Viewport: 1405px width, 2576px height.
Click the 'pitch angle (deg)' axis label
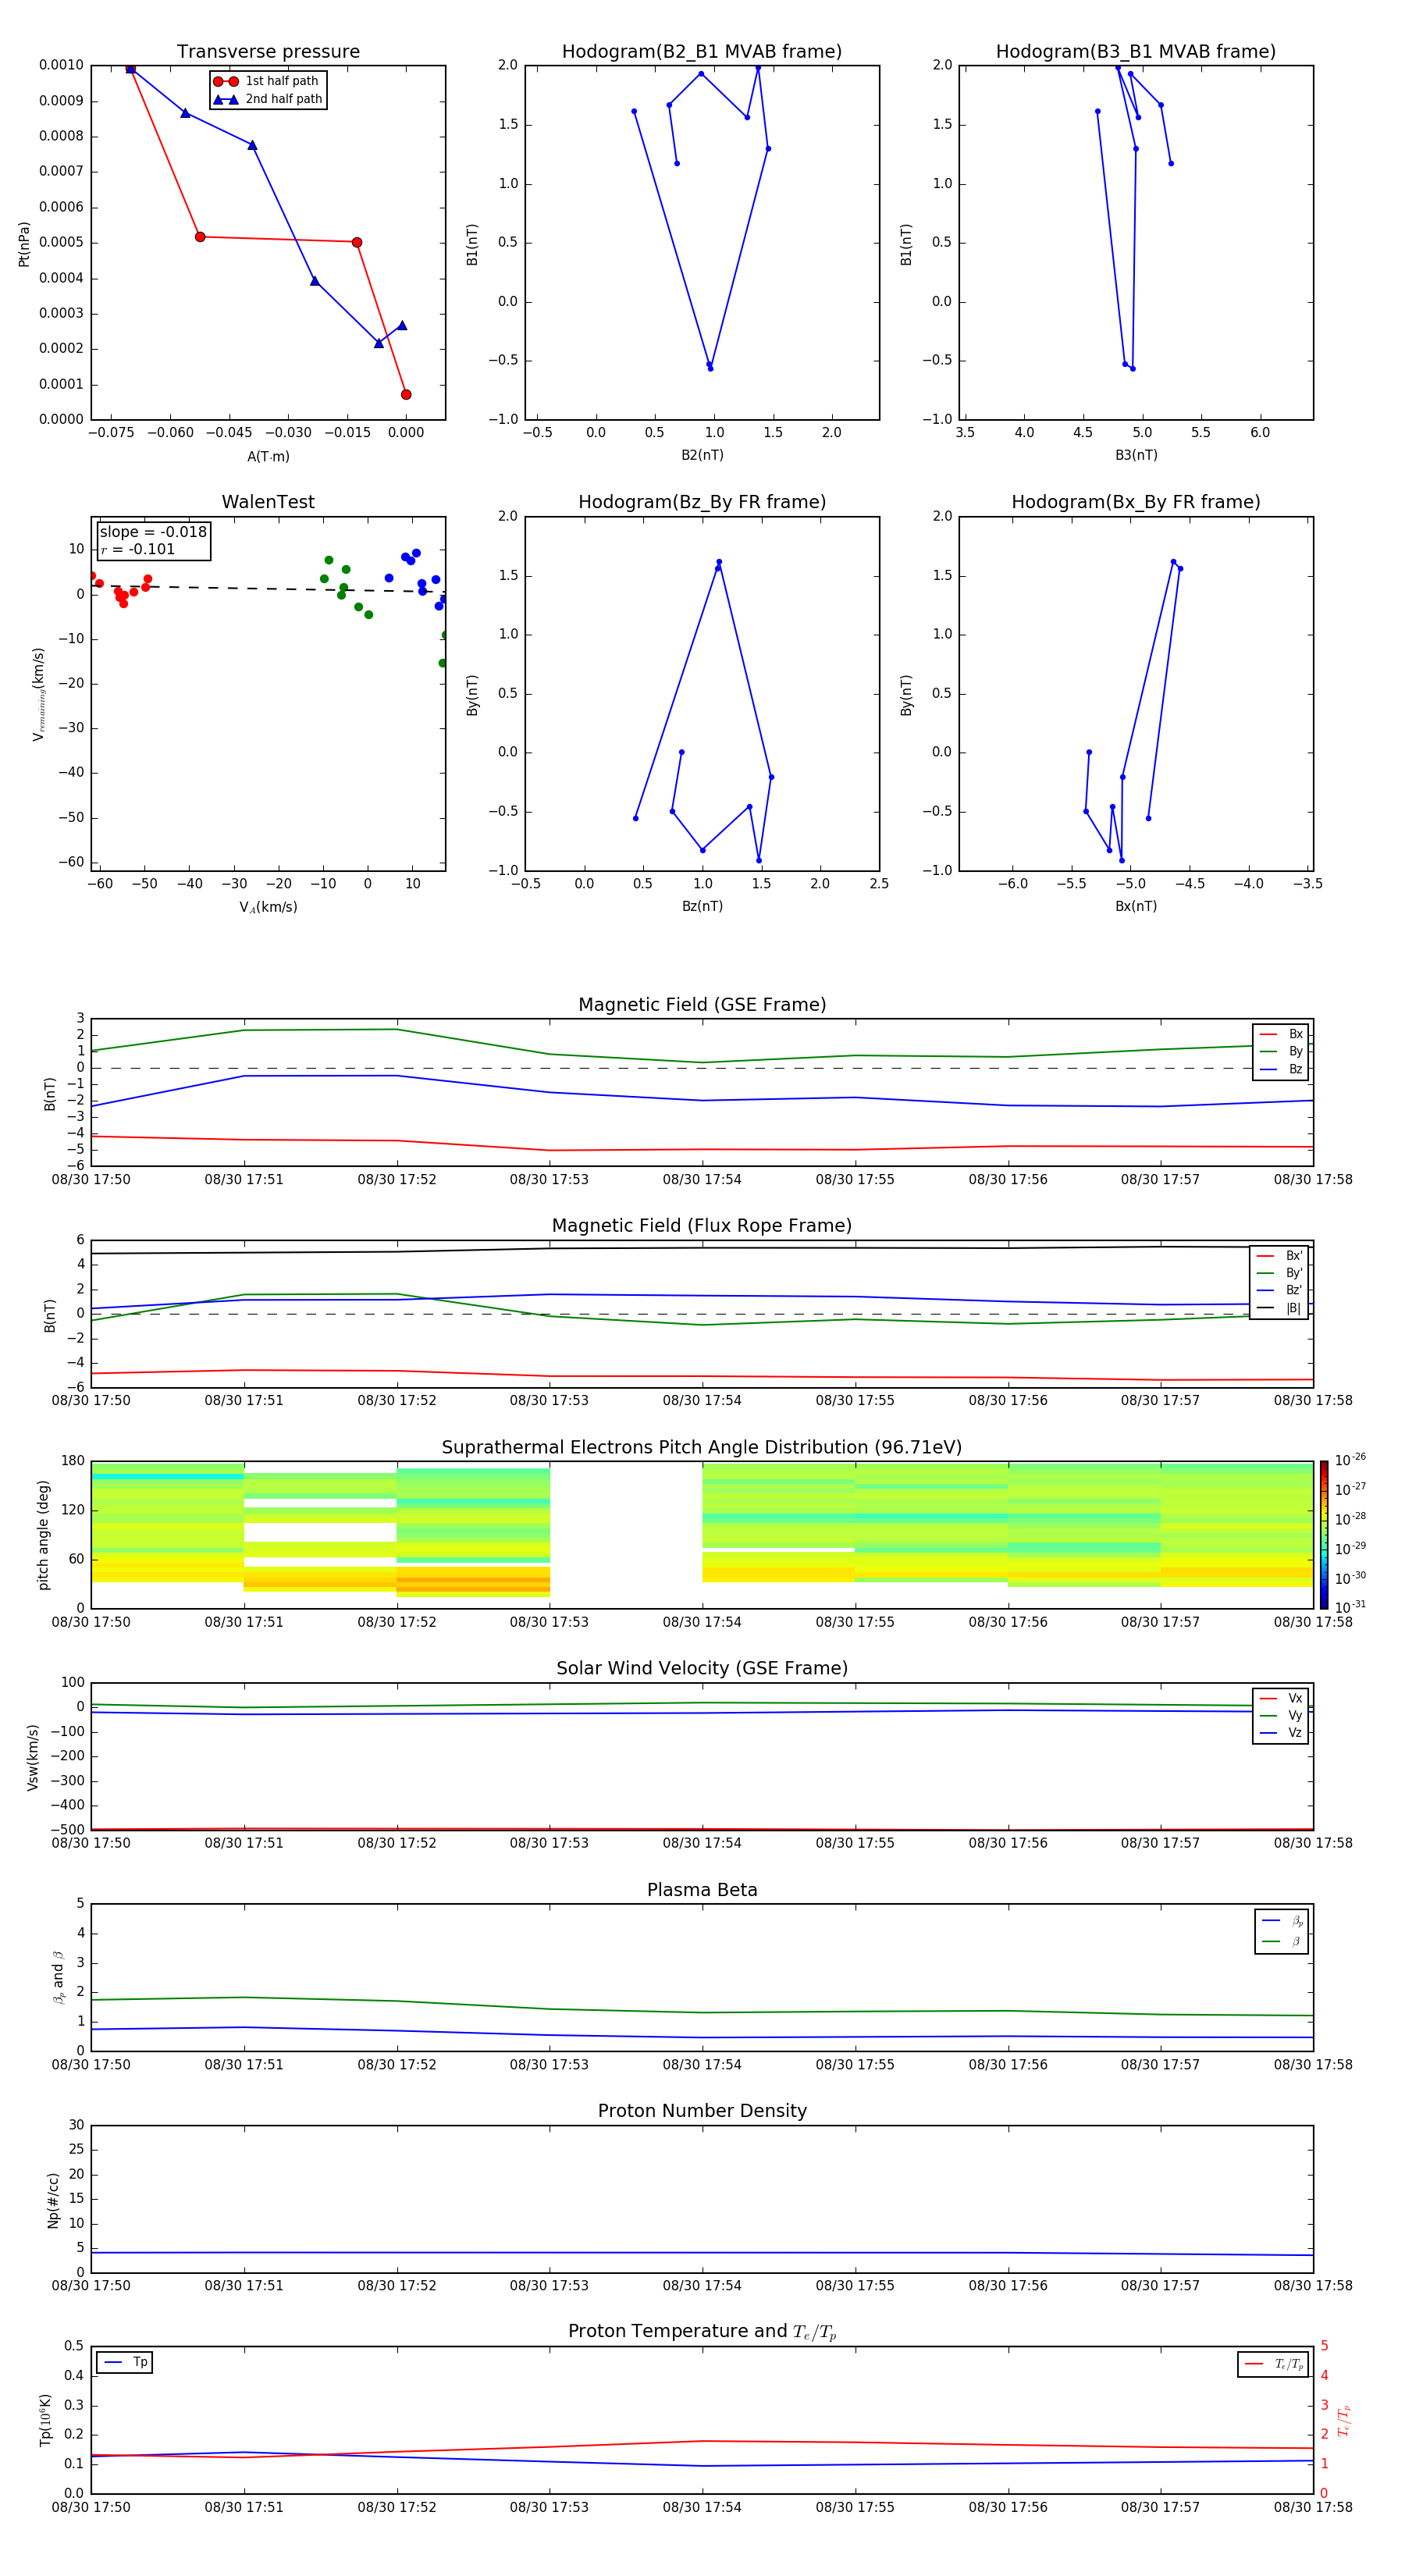pyautogui.click(x=43, y=1535)
